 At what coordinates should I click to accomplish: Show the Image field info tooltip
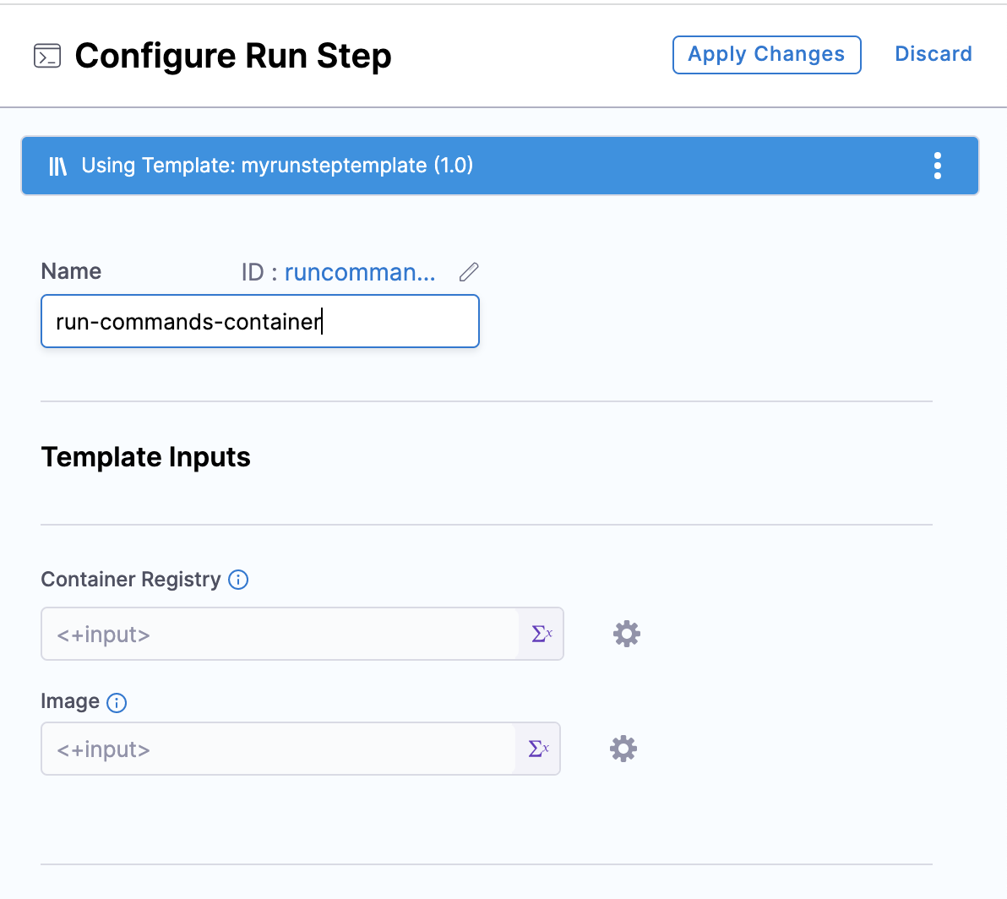(117, 702)
